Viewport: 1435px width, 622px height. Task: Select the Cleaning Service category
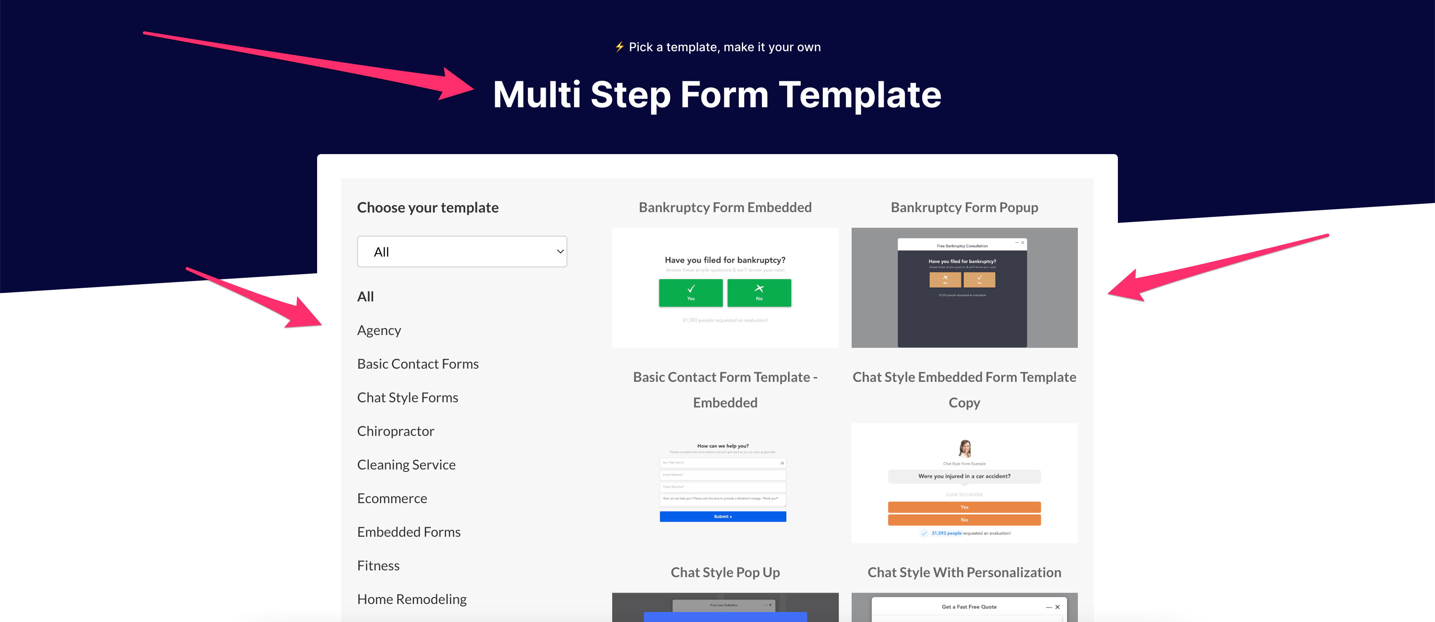[x=406, y=464]
